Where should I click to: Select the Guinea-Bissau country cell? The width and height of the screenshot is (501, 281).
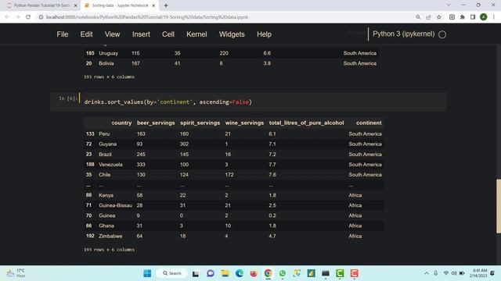pyautogui.click(x=115, y=205)
